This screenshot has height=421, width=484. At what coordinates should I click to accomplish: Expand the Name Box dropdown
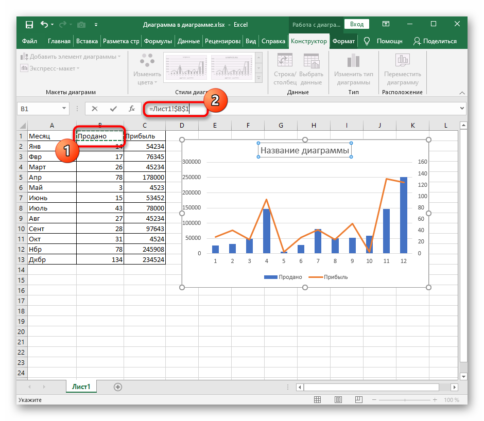tap(64, 109)
